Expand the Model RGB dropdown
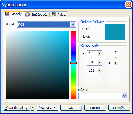This screenshot has height=114, width=133. pos(73,25)
